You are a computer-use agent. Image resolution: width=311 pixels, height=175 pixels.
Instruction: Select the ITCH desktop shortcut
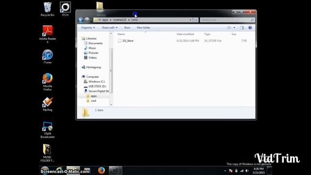click(65, 9)
